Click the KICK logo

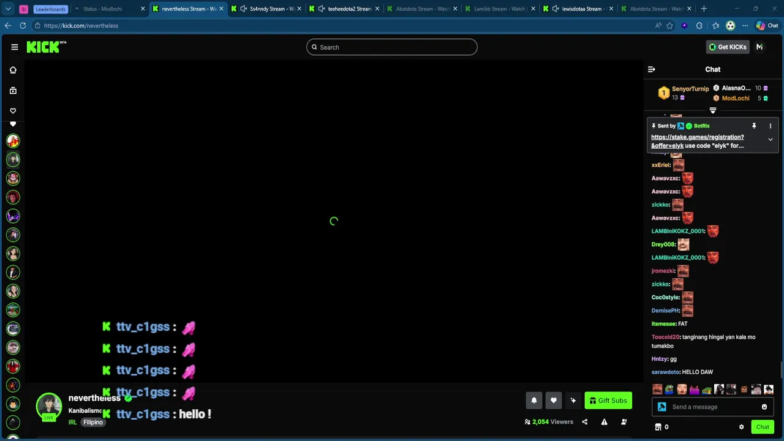[x=46, y=47]
